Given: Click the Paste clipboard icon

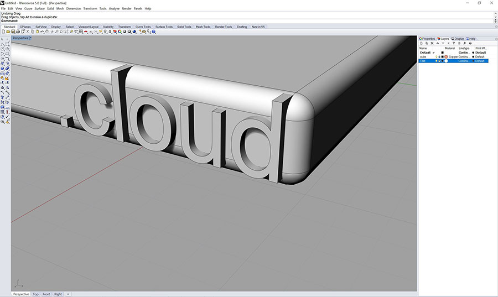Looking at the screenshot, I should pos(38,32).
